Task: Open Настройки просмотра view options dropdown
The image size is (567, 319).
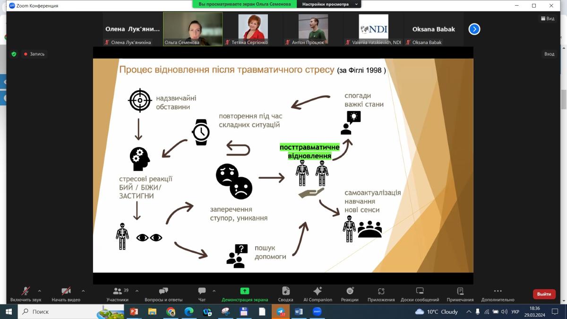Action: click(330, 4)
